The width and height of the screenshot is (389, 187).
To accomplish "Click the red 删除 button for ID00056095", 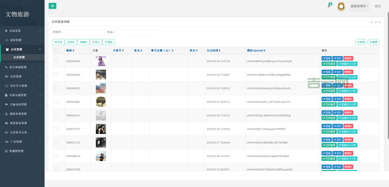I will (x=348, y=58).
